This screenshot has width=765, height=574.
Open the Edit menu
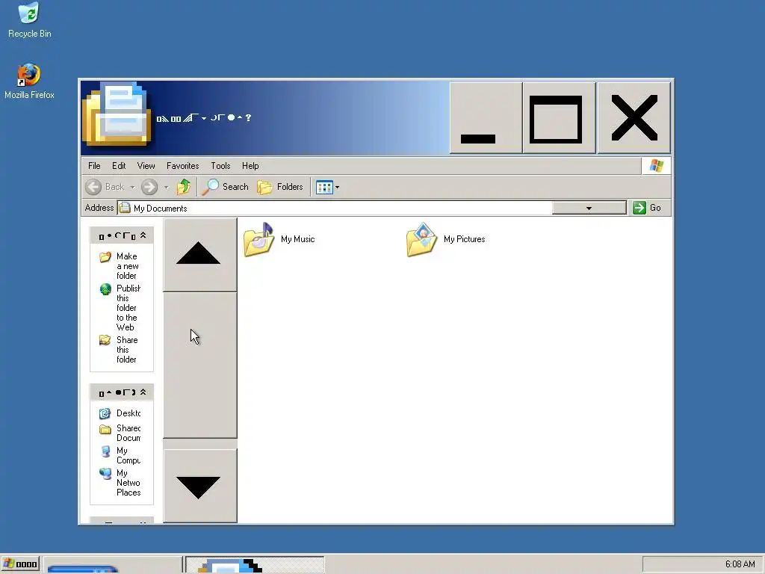(x=119, y=166)
